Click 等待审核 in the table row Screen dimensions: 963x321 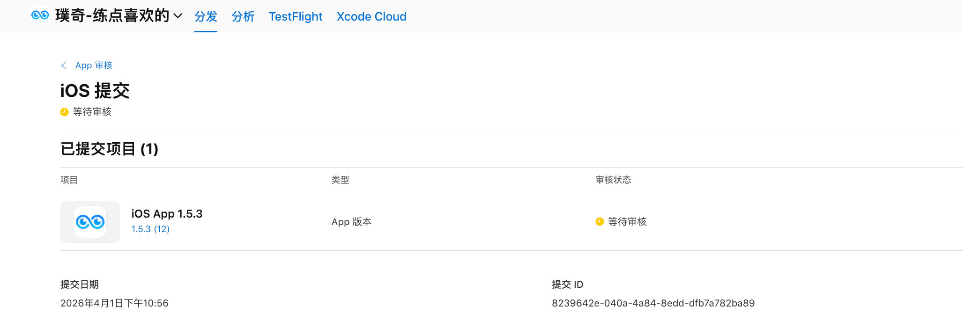pos(627,222)
